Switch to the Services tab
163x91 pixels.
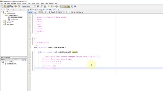pyautogui.click(x=16, y=10)
